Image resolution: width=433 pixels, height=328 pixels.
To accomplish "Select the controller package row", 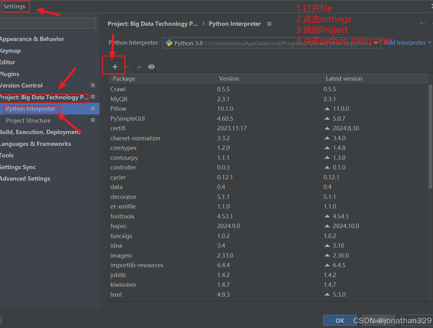I will pos(269,167).
